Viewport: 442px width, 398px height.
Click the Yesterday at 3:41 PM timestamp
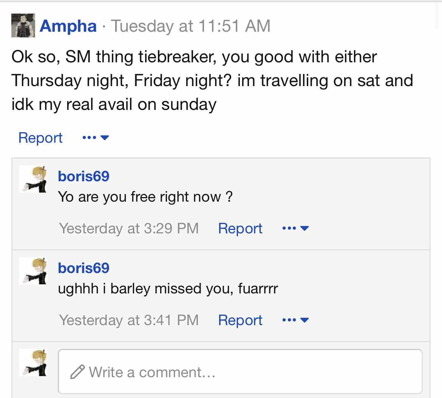[129, 320]
